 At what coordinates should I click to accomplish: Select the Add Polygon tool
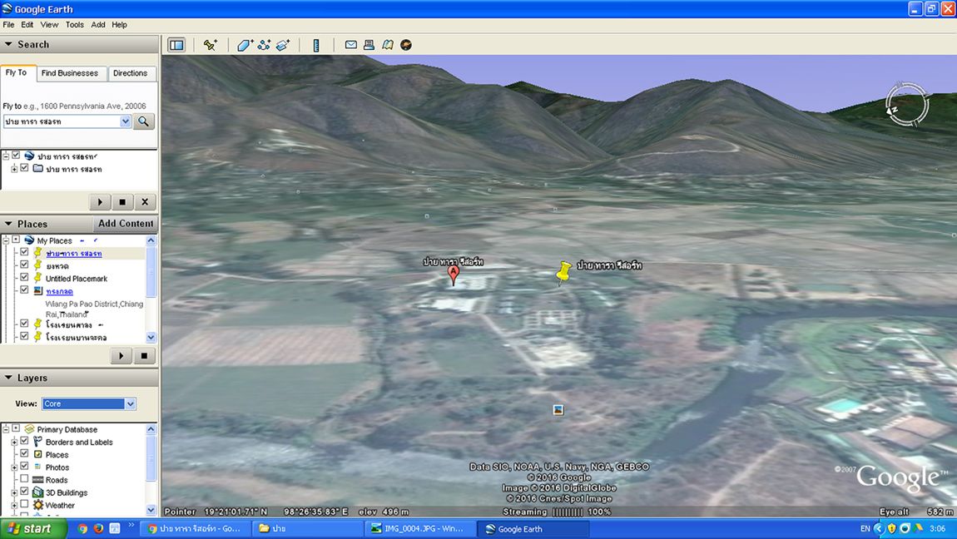tap(245, 45)
